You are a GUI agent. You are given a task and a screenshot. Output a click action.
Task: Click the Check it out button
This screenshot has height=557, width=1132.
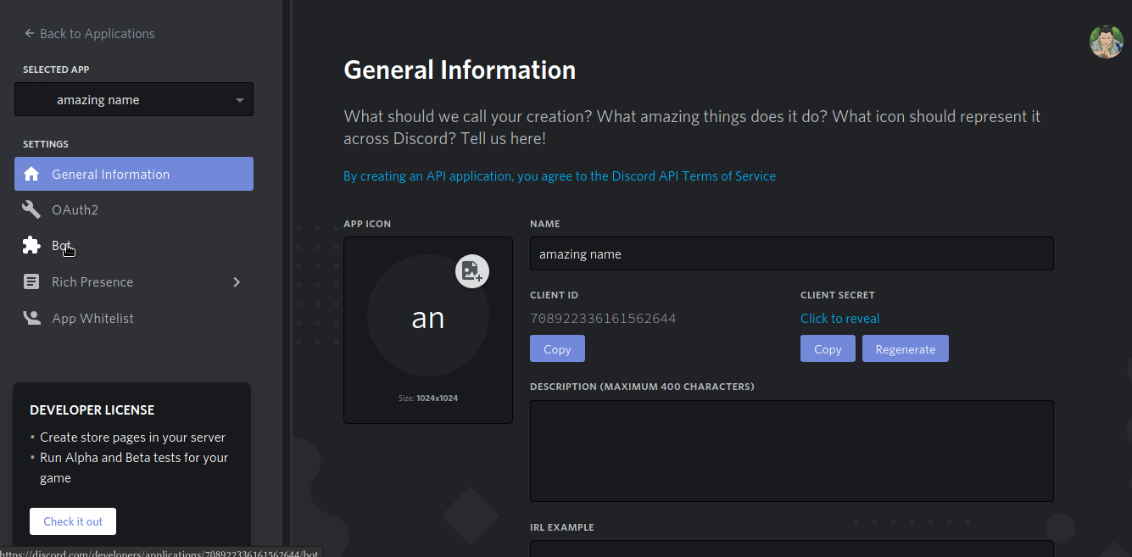click(73, 521)
